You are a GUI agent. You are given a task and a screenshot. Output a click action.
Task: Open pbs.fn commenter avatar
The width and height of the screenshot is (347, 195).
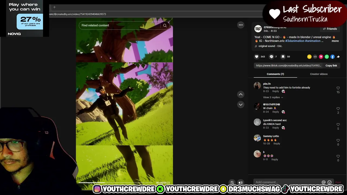point(257,86)
